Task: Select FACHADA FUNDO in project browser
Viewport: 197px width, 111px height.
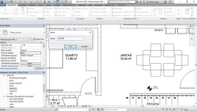Action: [x=16, y=99]
